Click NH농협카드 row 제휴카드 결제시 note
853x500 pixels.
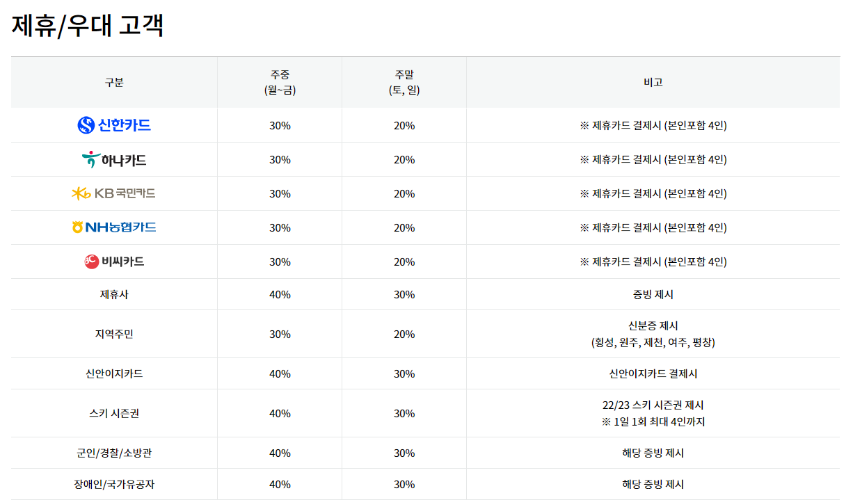point(653,227)
